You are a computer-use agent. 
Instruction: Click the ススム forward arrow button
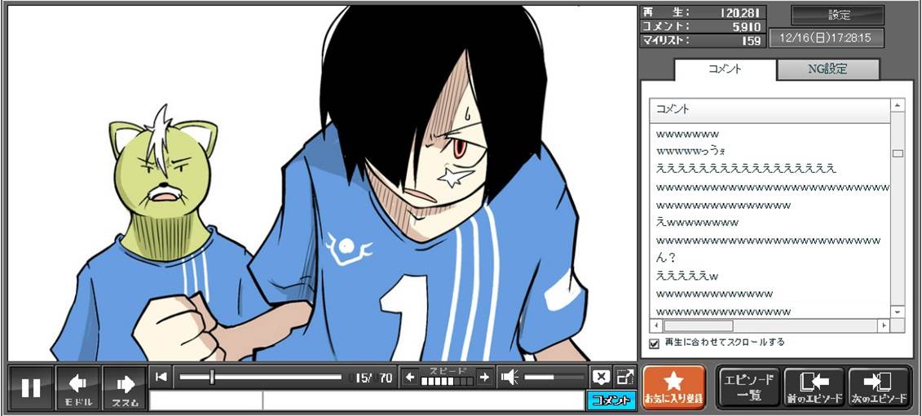pos(125,387)
